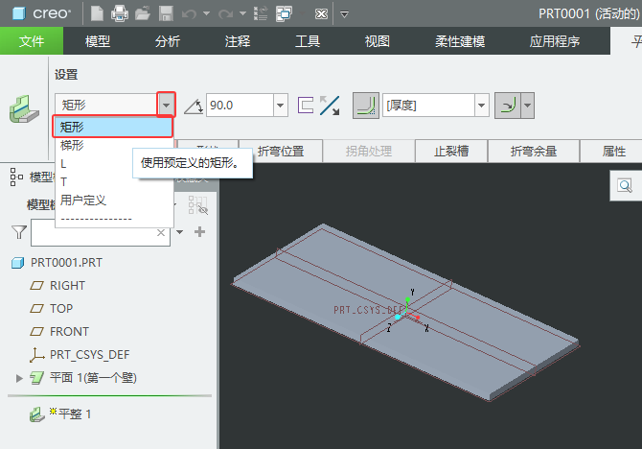
Task: Click the Undo arrow icon
Action: 189,14
